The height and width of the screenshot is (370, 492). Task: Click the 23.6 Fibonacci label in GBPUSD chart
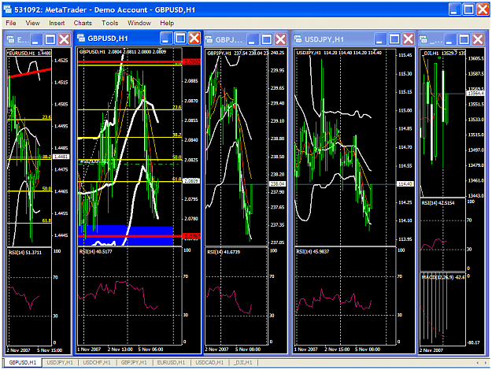pos(177,107)
